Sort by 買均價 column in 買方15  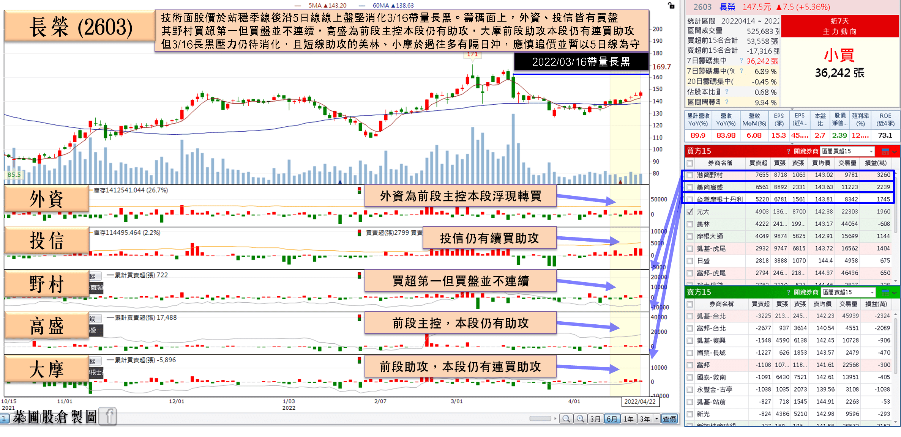[x=821, y=163]
